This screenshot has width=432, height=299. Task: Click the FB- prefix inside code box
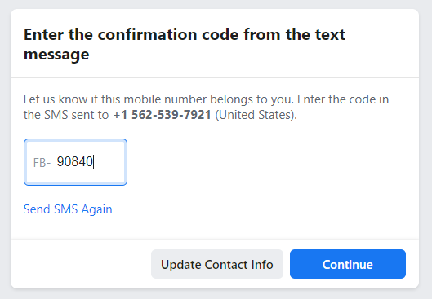[42, 162]
